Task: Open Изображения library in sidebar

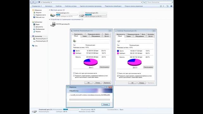Action: (40, 29)
